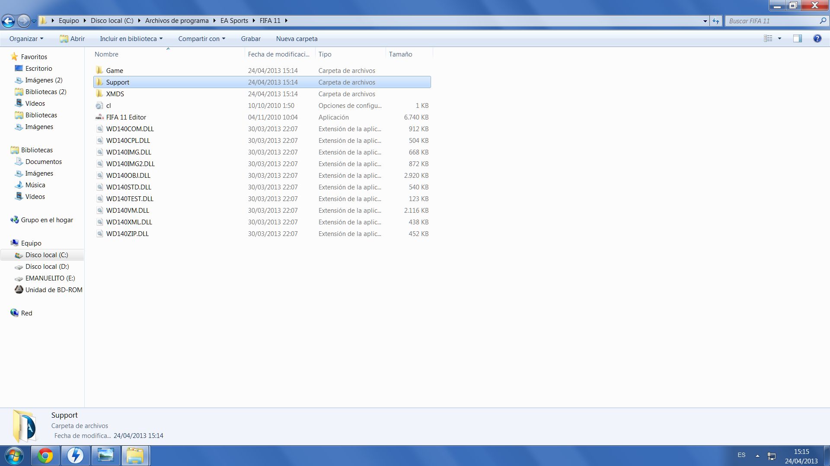This screenshot has height=466, width=830.
Task: Click the search magnifier icon
Action: 823,21
